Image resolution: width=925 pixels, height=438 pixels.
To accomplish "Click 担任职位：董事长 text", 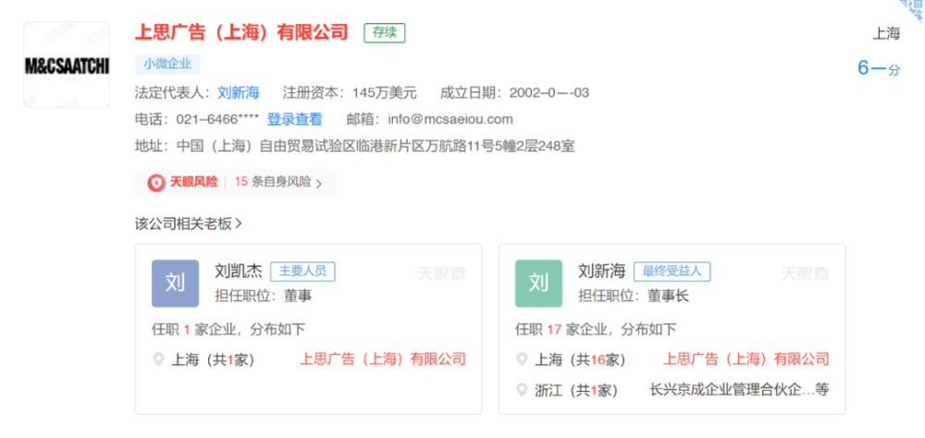I will [x=633, y=296].
